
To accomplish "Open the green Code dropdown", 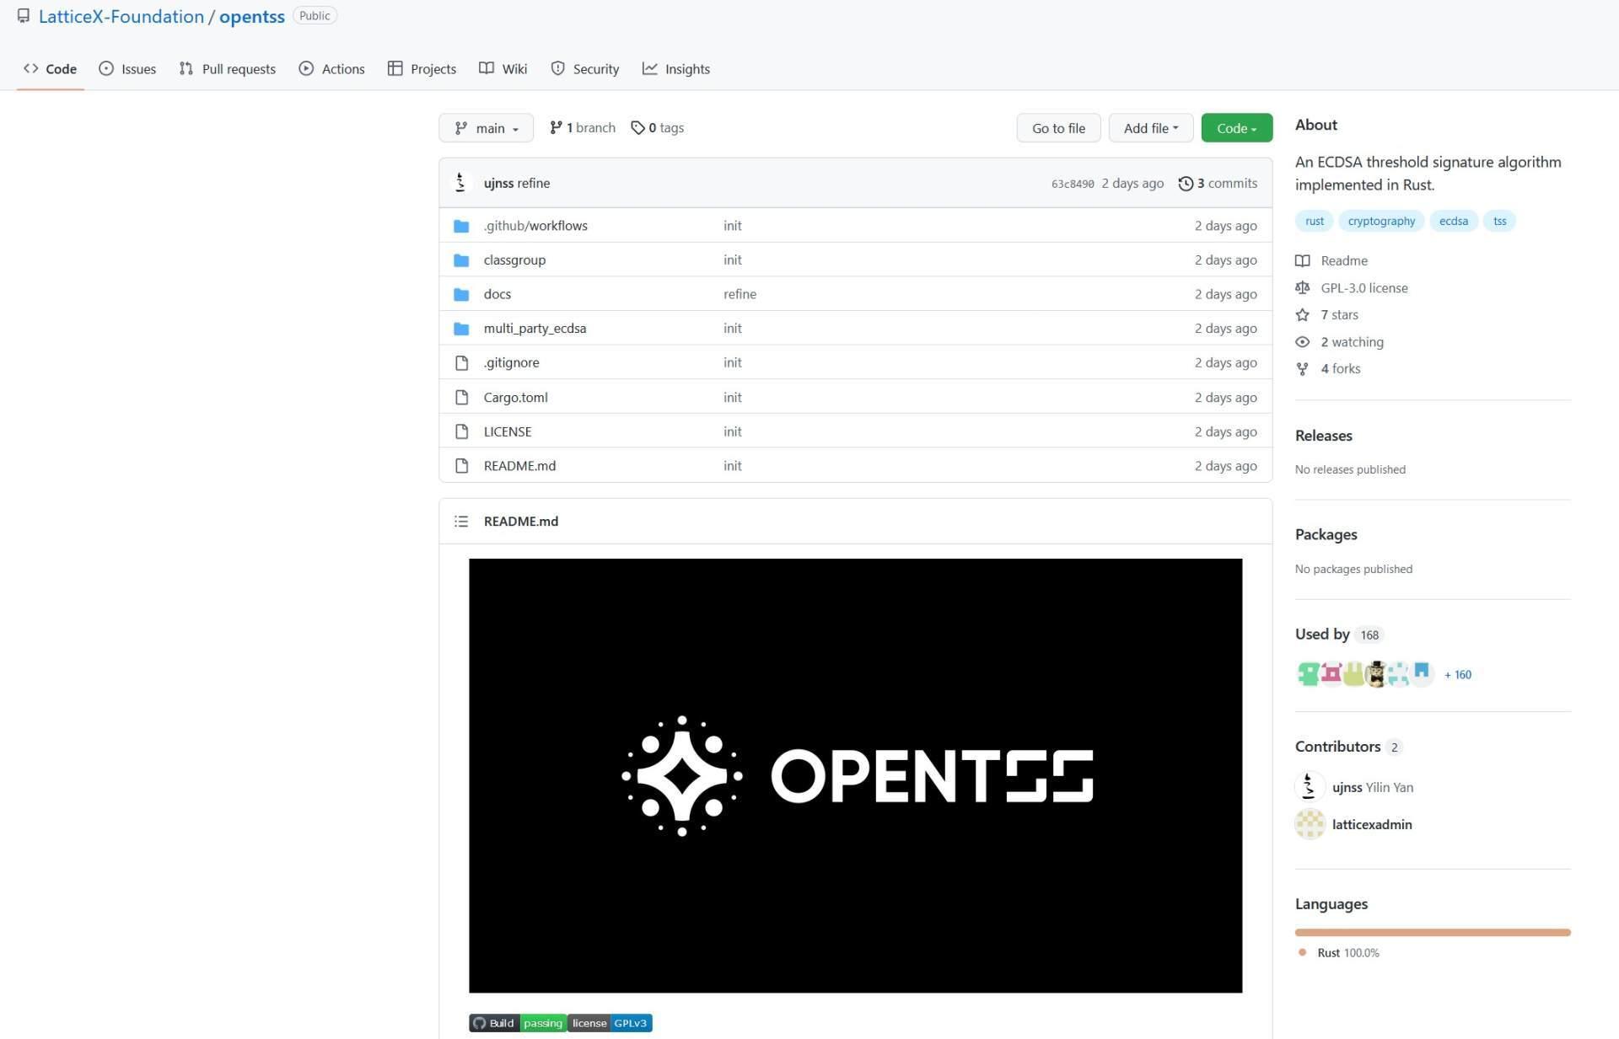I will [x=1235, y=128].
